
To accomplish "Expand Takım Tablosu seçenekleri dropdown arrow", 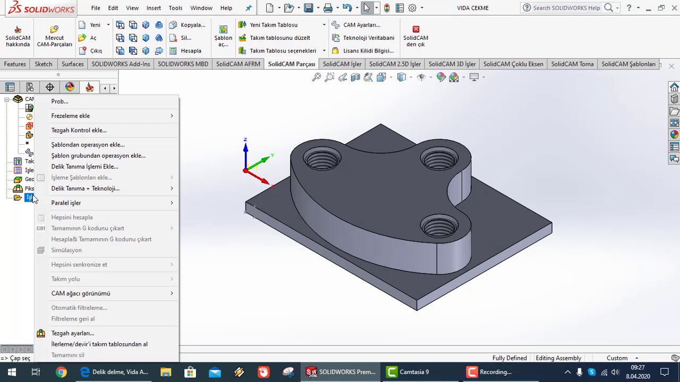I will [x=324, y=51].
